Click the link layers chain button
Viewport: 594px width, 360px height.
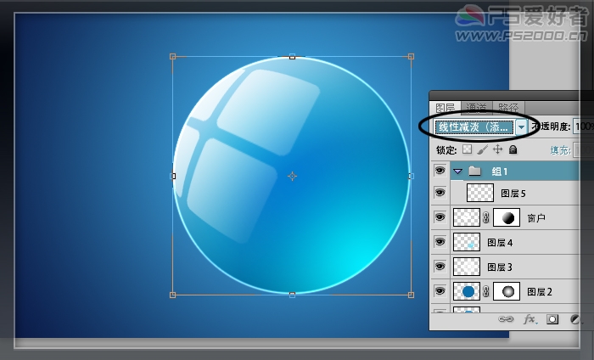click(x=506, y=319)
